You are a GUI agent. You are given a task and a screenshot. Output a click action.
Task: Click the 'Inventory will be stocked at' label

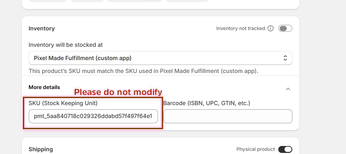(x=65, y=45)
